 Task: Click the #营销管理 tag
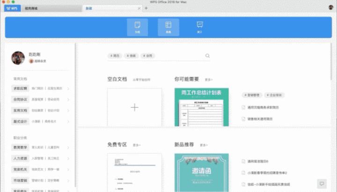[252, 95]
